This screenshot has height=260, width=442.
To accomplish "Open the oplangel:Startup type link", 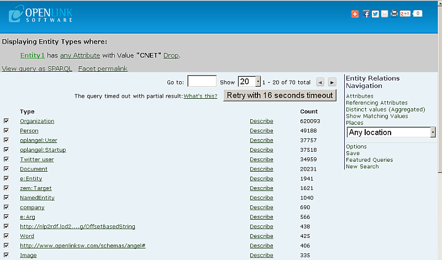I will pos(43,150).
